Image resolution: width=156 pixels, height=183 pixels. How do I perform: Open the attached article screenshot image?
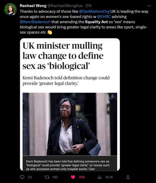pos(70,105)
